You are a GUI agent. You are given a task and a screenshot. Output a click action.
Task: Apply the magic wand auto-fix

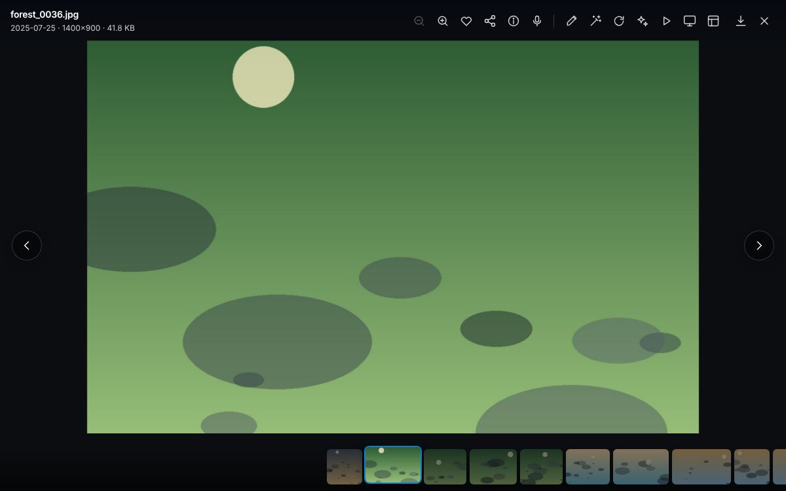click(x=595, y=21)
